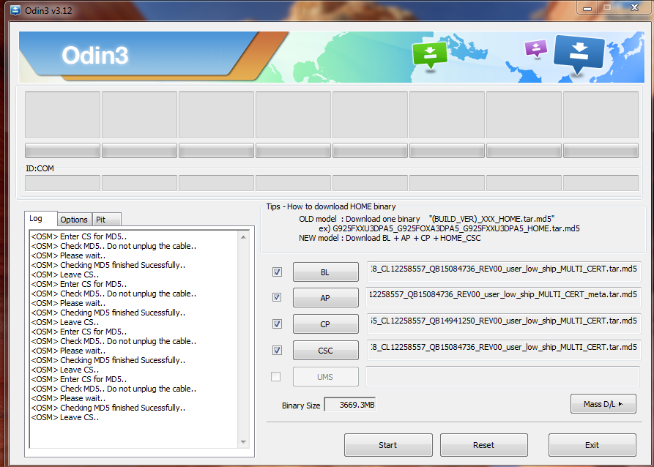Click the Binary Size value 3669.3MB
Image resolution: width=654 pixels, height=467 pixels.
pos(350,405)
